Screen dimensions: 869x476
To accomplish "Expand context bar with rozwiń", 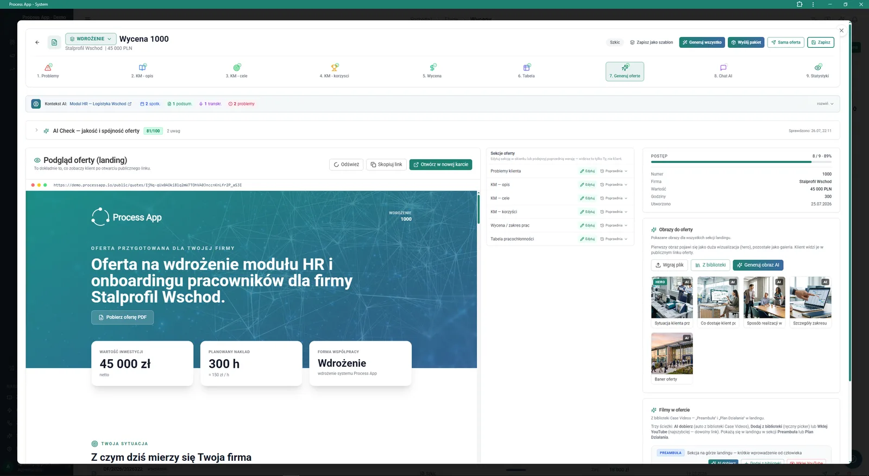I will tap(825, 104).
